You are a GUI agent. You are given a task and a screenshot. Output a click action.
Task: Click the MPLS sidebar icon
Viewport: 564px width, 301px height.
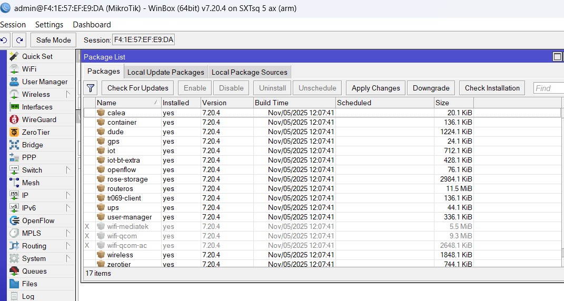[14, 233]
